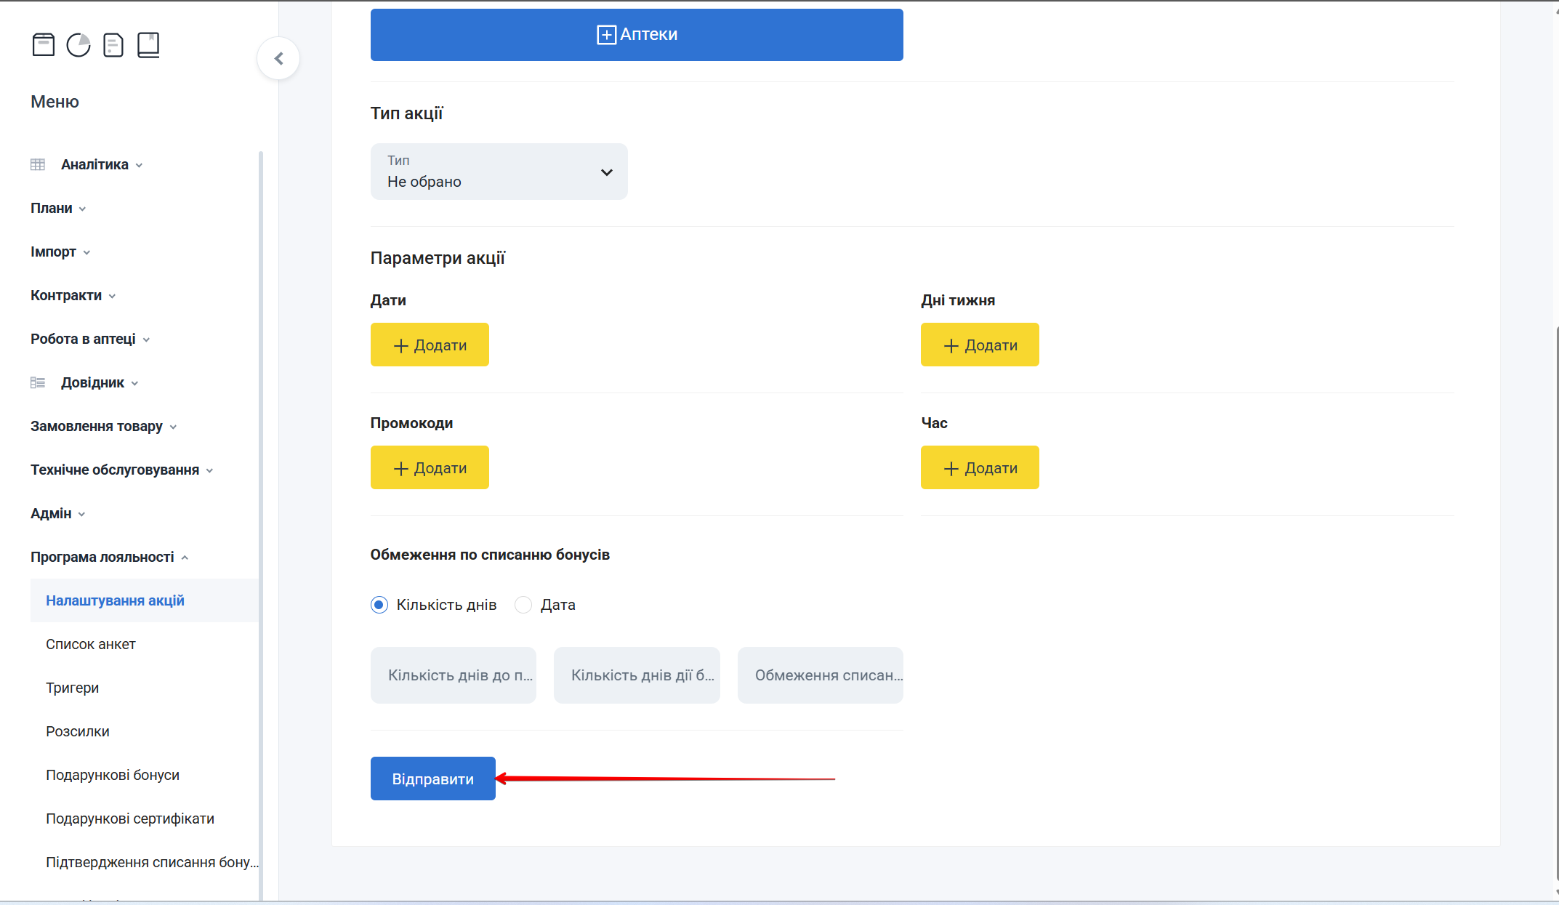The width and height of the screenshot is (1559, 905).
Task: Select the Дата radio option
Action: coord(523,605)
